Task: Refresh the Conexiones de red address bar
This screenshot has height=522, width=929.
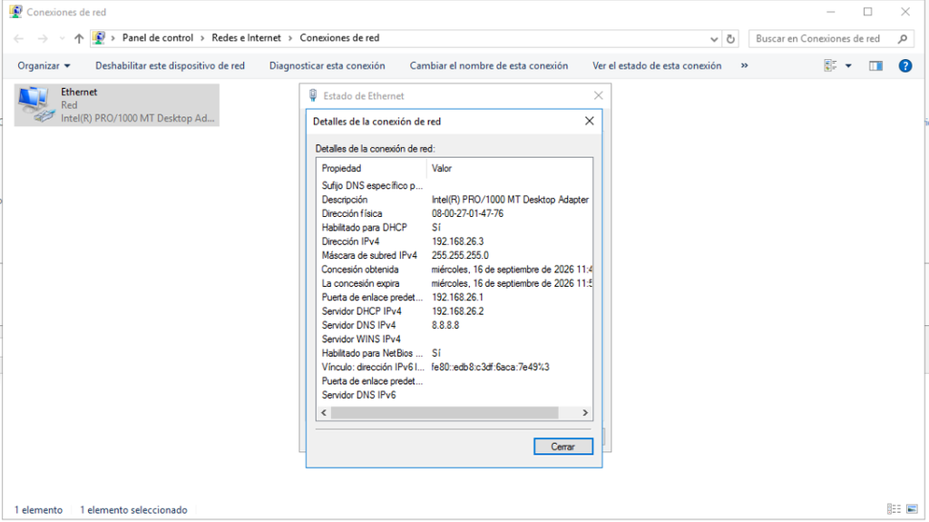Action: click(x=730, y=38)
